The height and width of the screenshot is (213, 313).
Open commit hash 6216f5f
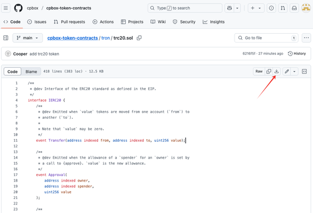click(x=248, y=53)
